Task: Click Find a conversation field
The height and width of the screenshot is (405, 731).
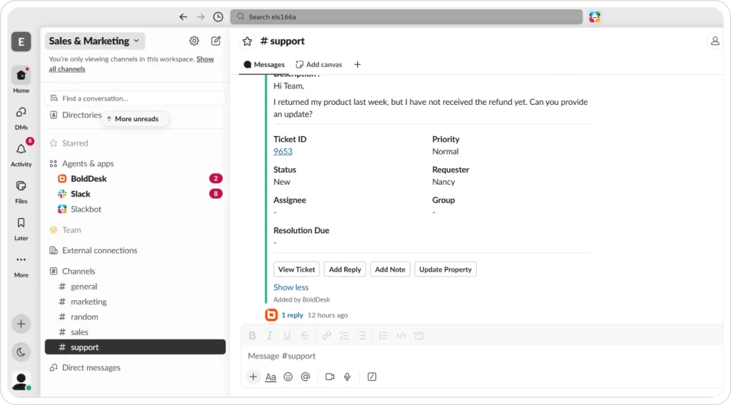Action: tap(135, 98)
